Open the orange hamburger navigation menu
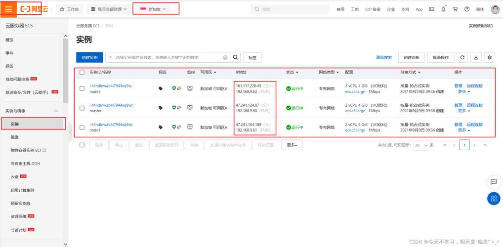The image size is (503, 247). pyautogui.click(x=8, y=9)
